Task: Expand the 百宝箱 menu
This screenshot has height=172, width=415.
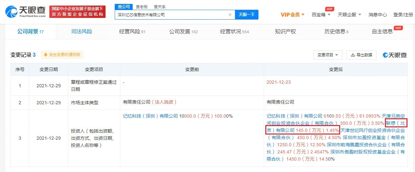Action: click(321, 15)
